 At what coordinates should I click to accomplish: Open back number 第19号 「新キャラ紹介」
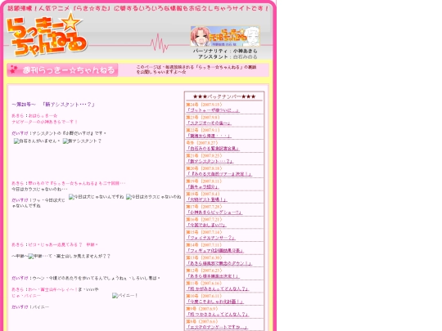point(202,186)
